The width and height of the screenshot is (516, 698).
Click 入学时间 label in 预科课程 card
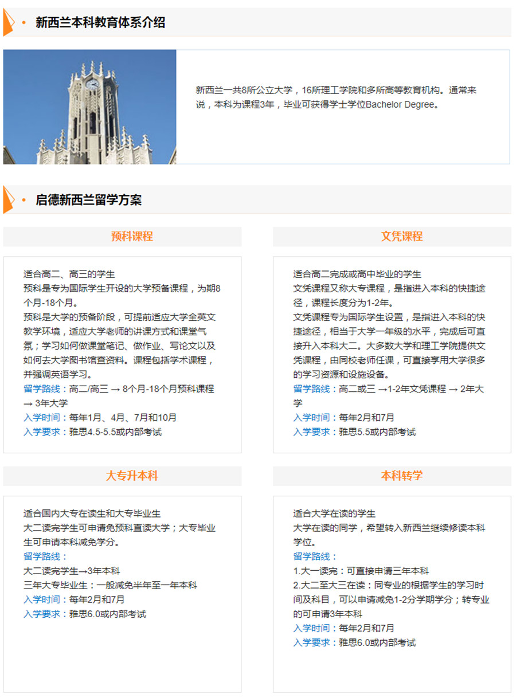click(44, 418)
